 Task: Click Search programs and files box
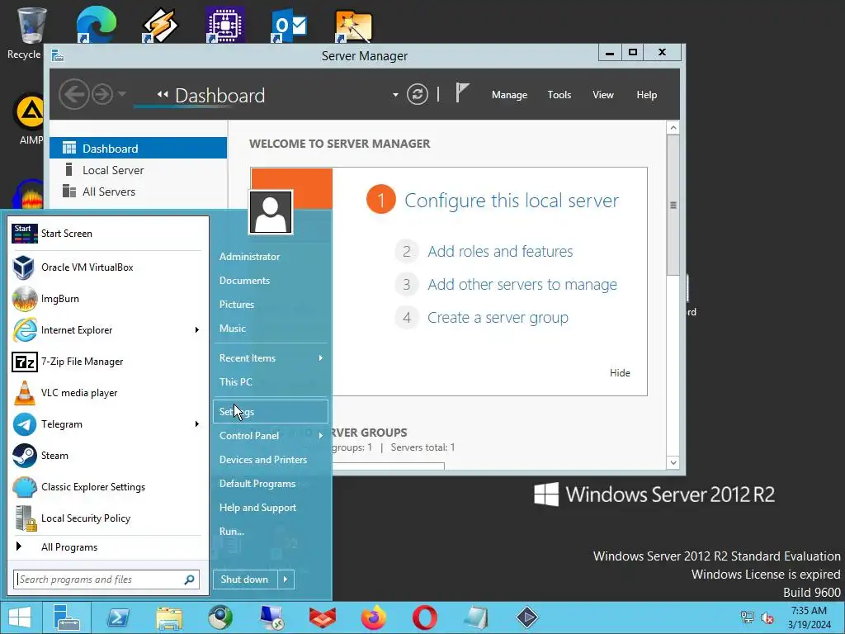tap(106, 580)
